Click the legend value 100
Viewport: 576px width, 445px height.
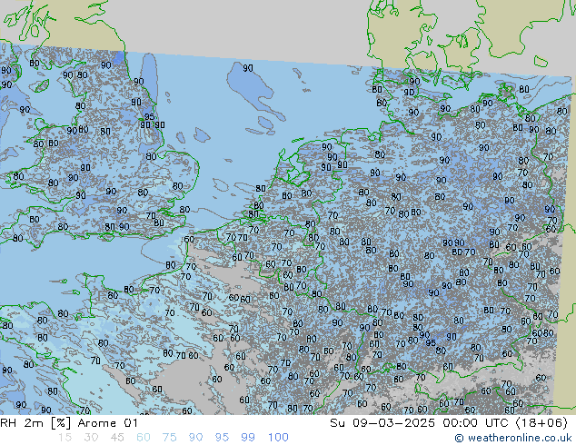point(278,438)
